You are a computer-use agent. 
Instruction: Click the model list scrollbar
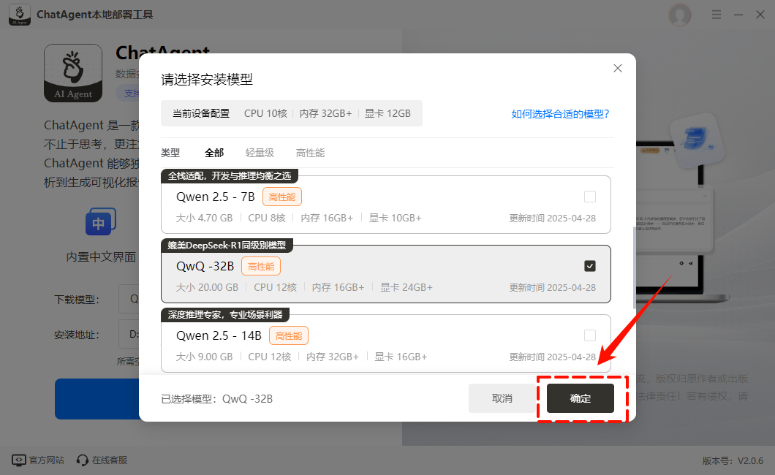(x=634, y=268)
